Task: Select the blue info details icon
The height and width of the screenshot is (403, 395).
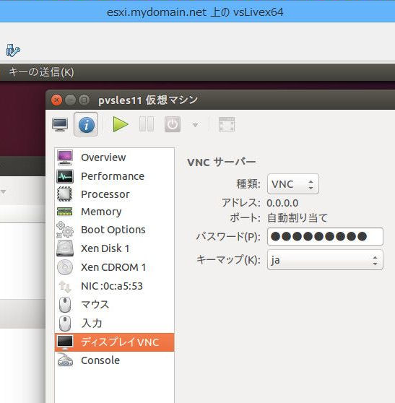Action: pyautogui.click(x=86, y=124)
